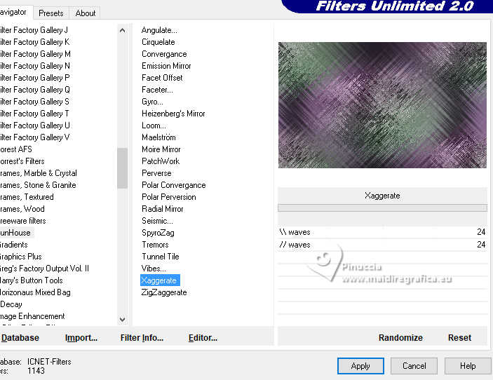
Task: Choose the Facet Offset filter
Action: (x=162, y=78)
